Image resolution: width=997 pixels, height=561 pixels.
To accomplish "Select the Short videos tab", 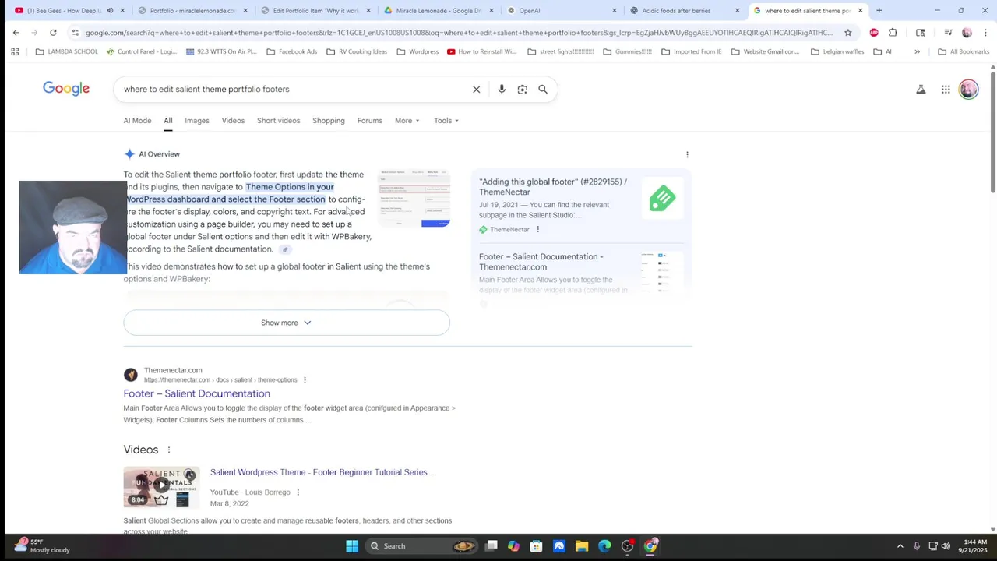I will 278,121.
